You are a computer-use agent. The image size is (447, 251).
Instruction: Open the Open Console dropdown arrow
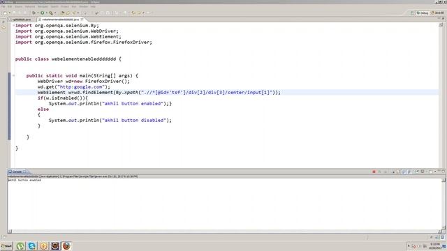coord(435,172)
